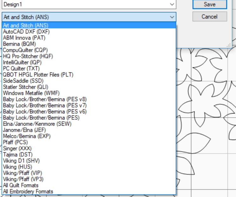Select SideSaddle (SSD) format

click(x=89, y=81)
